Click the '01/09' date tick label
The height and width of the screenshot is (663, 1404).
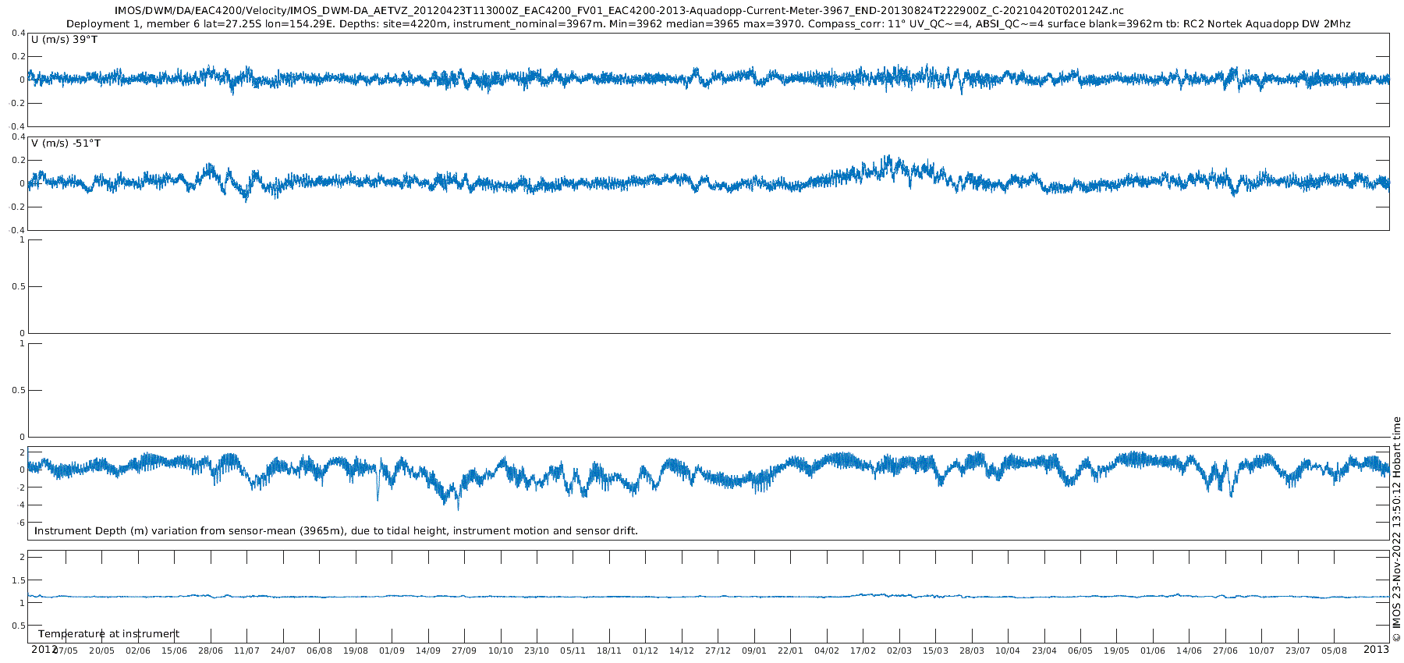tap(392, 651)
